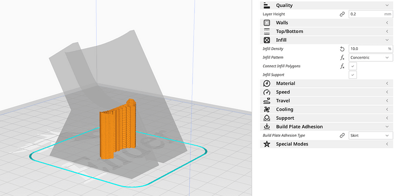The width and height of the screenshot is (395, 196).
Task: Expand the Special Modes section chevron
Action: pos(387,144)
